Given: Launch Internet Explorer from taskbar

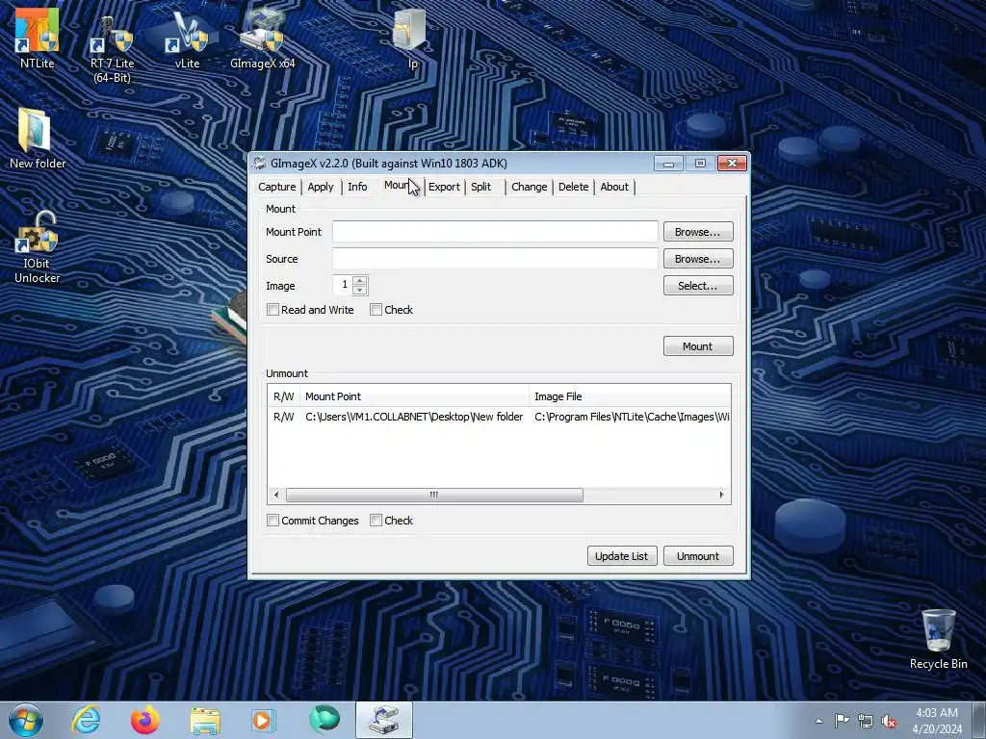Looking at the screenshot, I should point(86,720).
